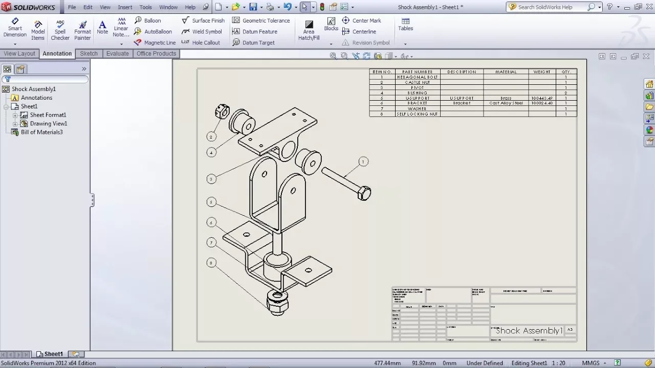The width and height of the screenshot is (655, 368).
Task: Open the Model Items command
Action: click(x=38, y=31)
